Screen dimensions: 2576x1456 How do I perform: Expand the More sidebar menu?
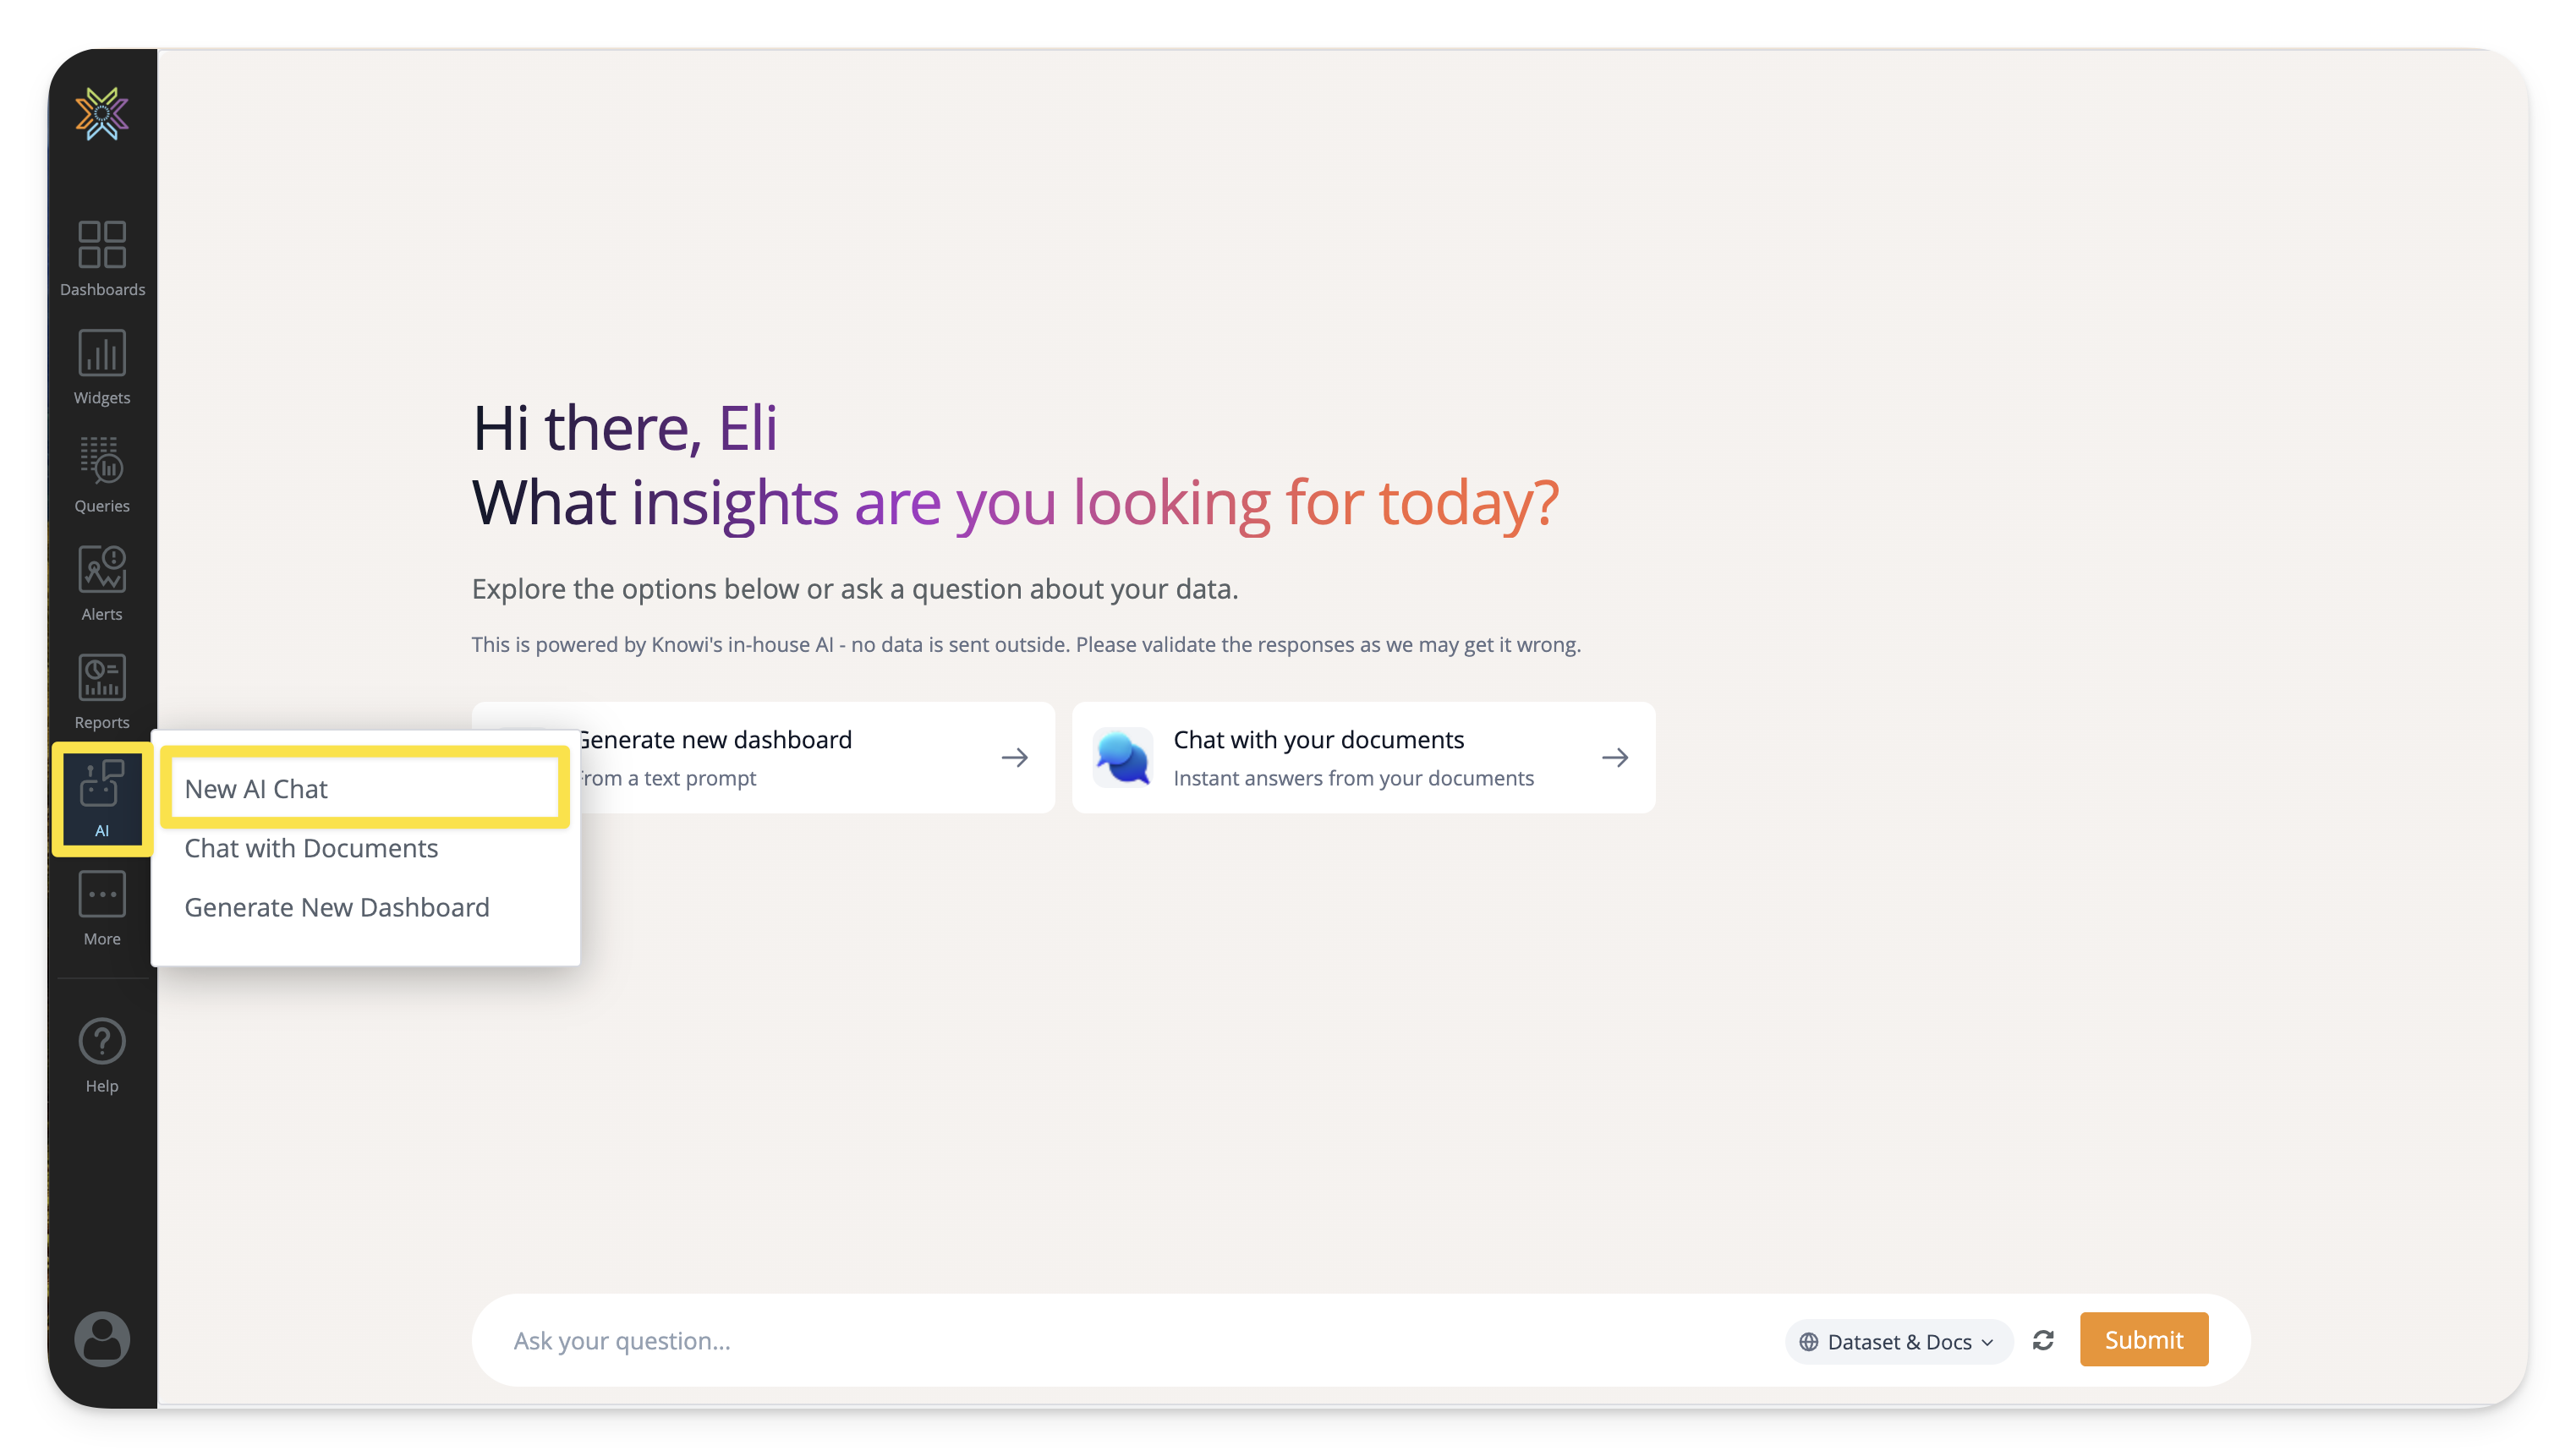102,907
